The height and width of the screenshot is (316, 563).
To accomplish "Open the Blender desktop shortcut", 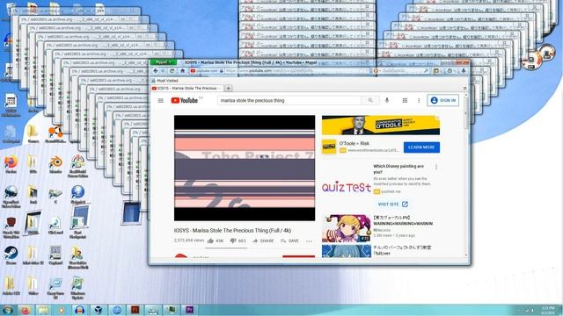I will (55, 165).
